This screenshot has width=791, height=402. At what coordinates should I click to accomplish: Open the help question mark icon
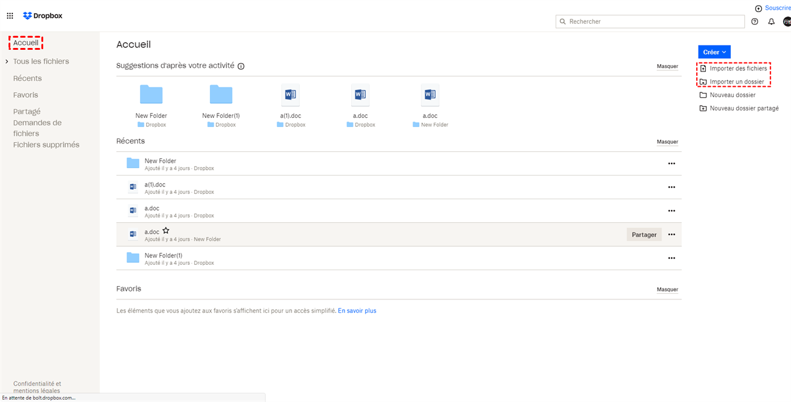click(754, 22)
